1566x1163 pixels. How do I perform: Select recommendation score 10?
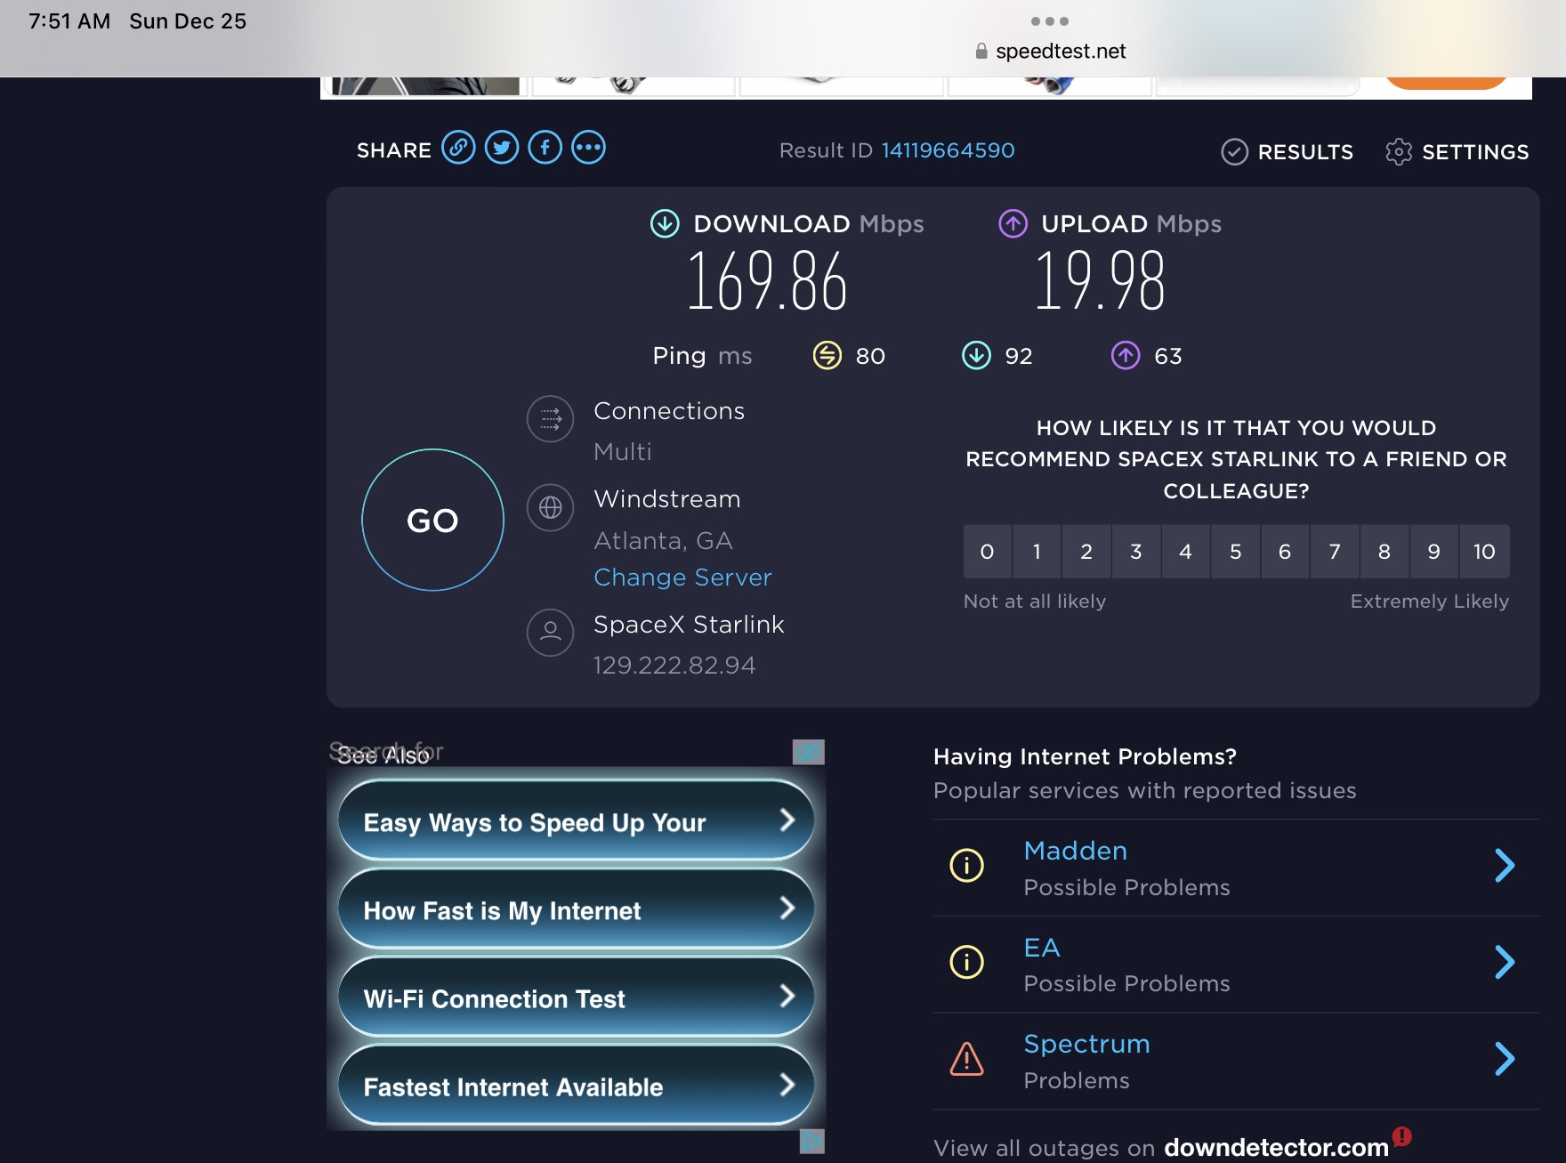[x=1484, y=552]
